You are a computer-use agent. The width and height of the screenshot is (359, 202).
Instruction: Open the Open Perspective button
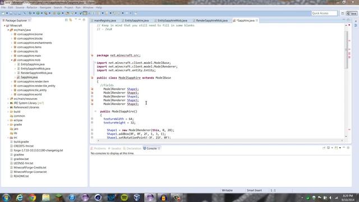click(343, 13)
